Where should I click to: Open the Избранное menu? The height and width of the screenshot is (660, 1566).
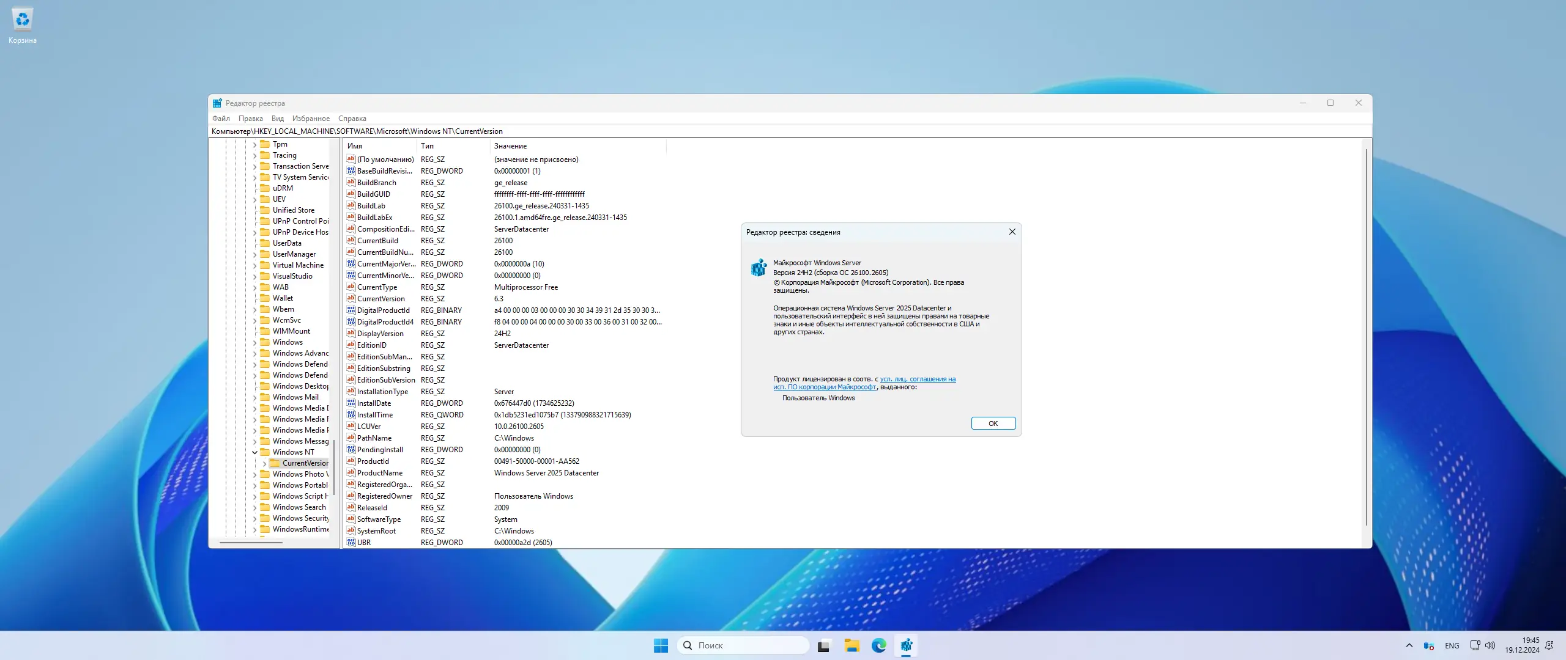311,119
